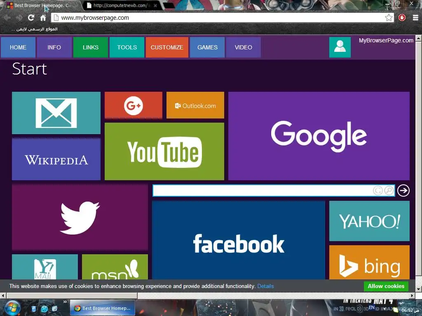The image size is (422, 316).
Task: Open the Yahoo! tile
Action: 370,221
